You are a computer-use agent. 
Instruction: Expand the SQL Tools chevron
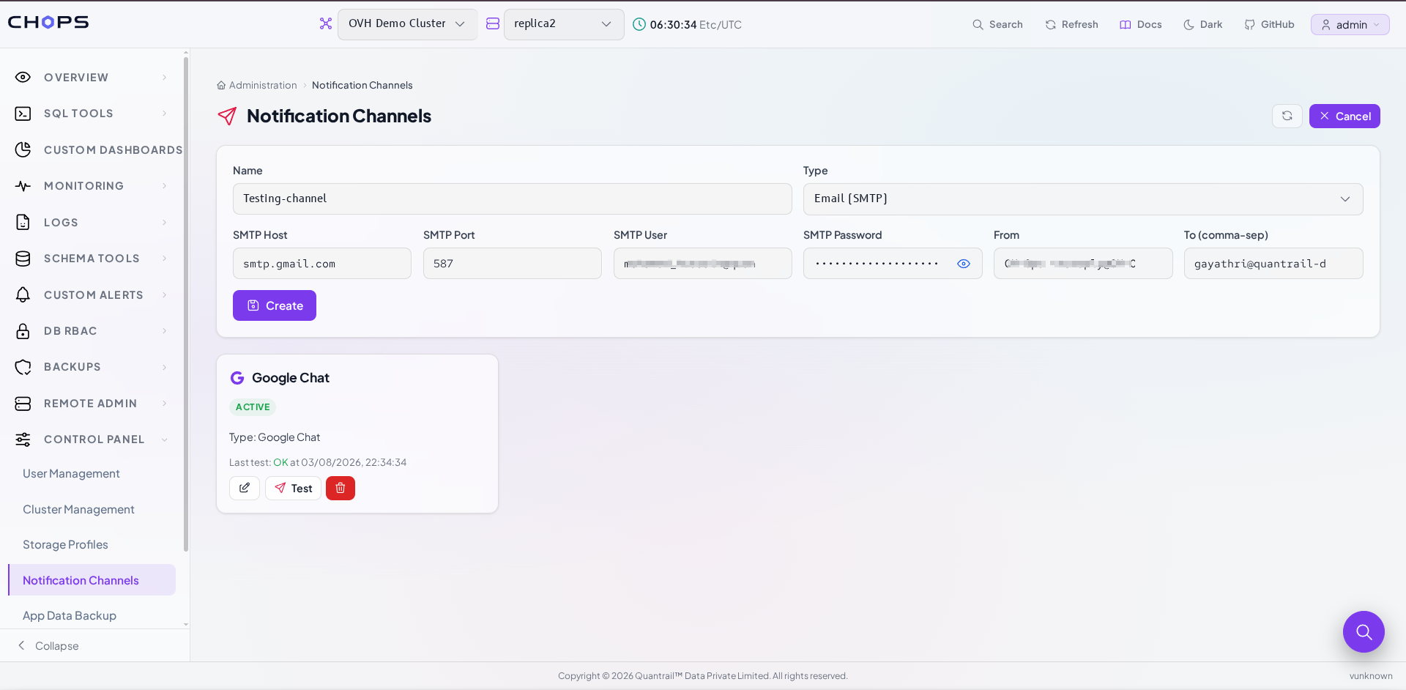click(164, 114)
